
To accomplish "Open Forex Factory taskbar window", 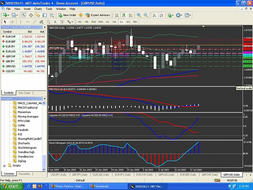I will (x=68, y=186).
